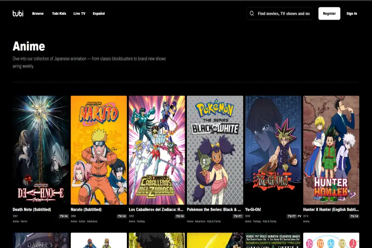Open the Browse menu
This screenshot has width=372, height=248.
[x=38, y=13]
